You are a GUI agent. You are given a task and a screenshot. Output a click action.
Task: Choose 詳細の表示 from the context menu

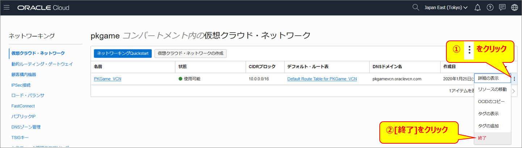tap(492, 78)
